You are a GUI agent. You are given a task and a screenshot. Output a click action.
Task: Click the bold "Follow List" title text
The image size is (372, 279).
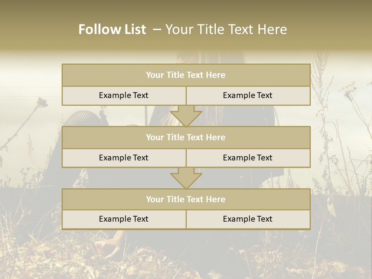(x=112, y=29)
